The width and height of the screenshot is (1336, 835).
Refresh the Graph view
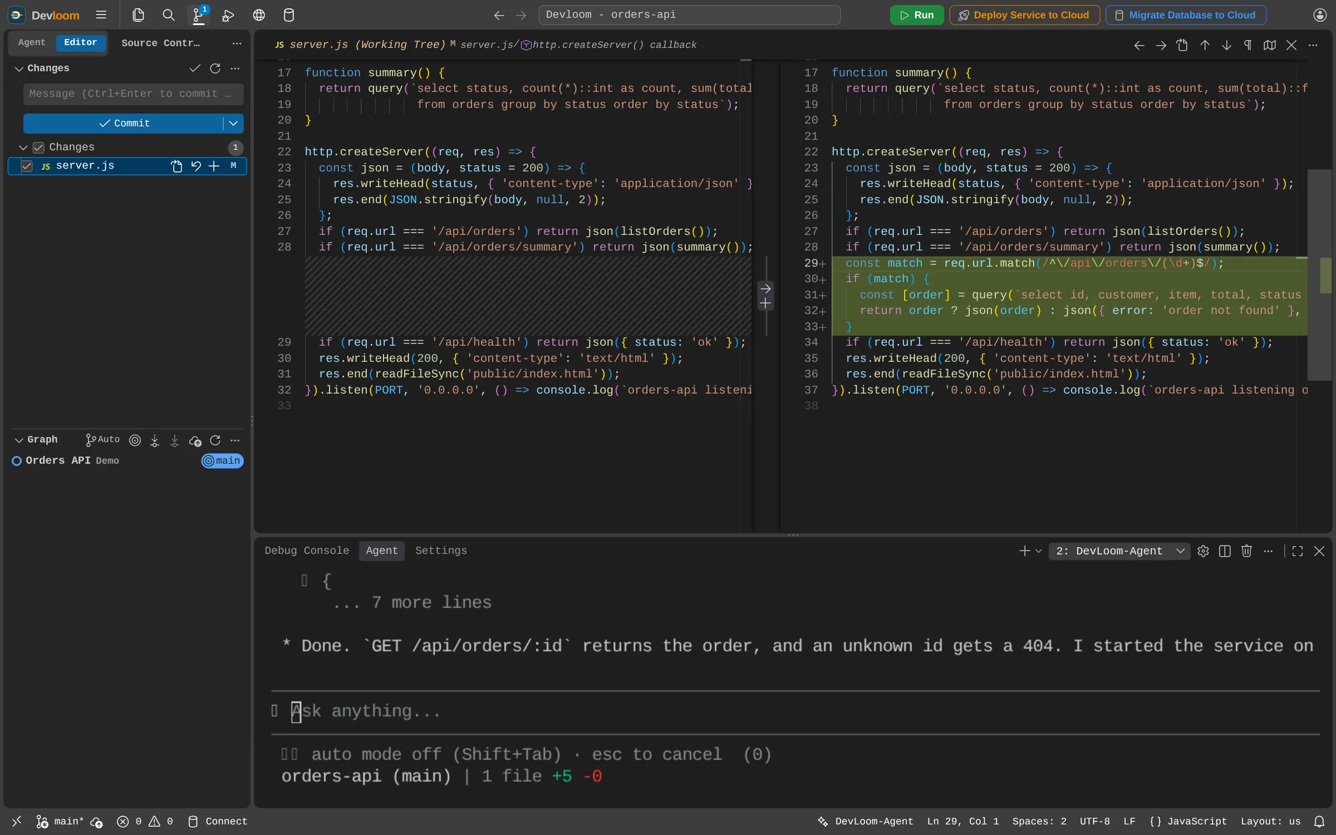215,440
